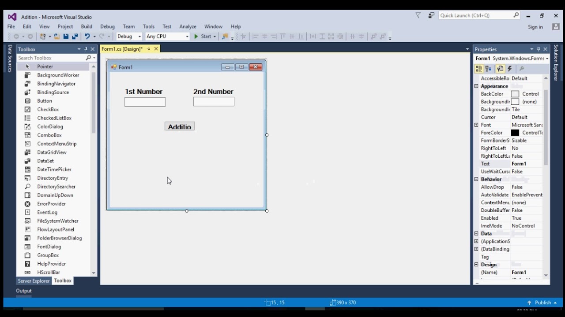
Task: Collapse the Appearance category in Properties
Action: tap(476, 86)
